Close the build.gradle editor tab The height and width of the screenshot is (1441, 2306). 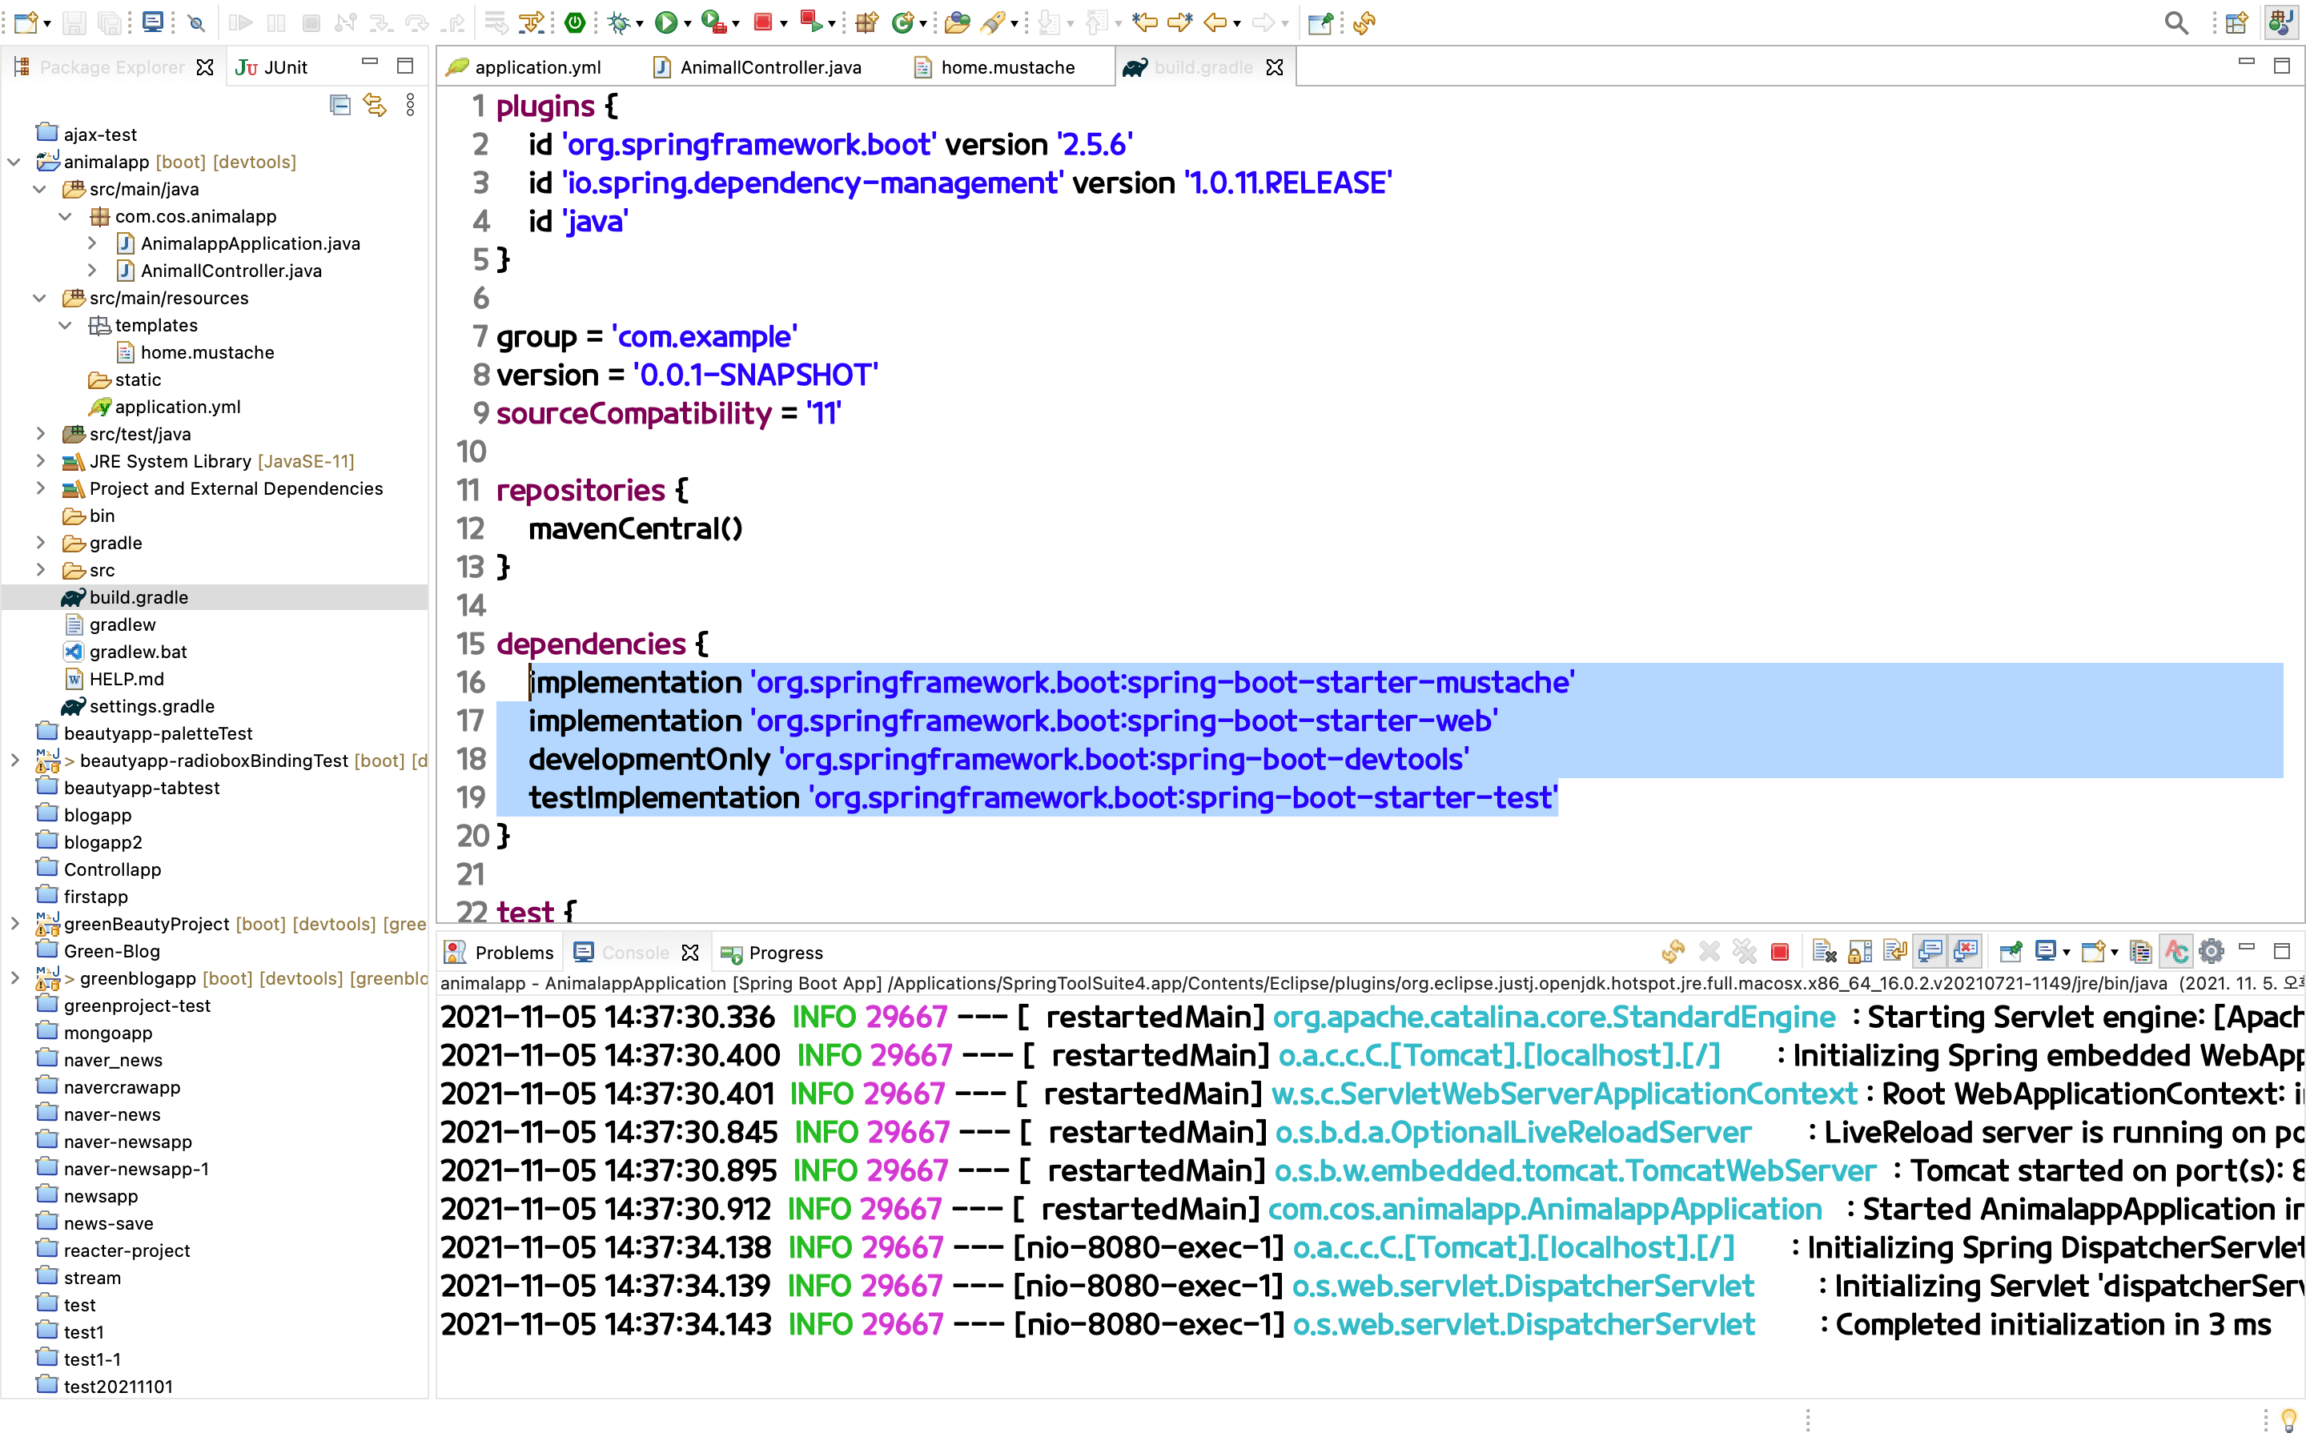click(x=1275, y=66)
